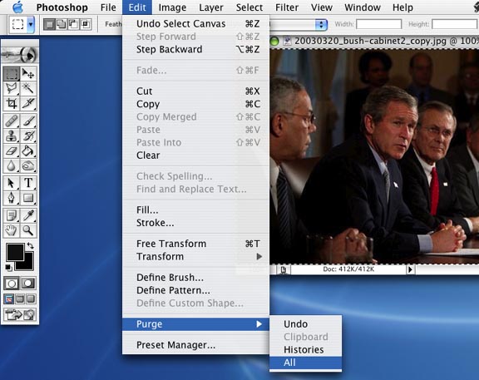The height and width of the screenshot is (380, 479).
Task: Click the foreground color swatch
Action: (15, 252)
